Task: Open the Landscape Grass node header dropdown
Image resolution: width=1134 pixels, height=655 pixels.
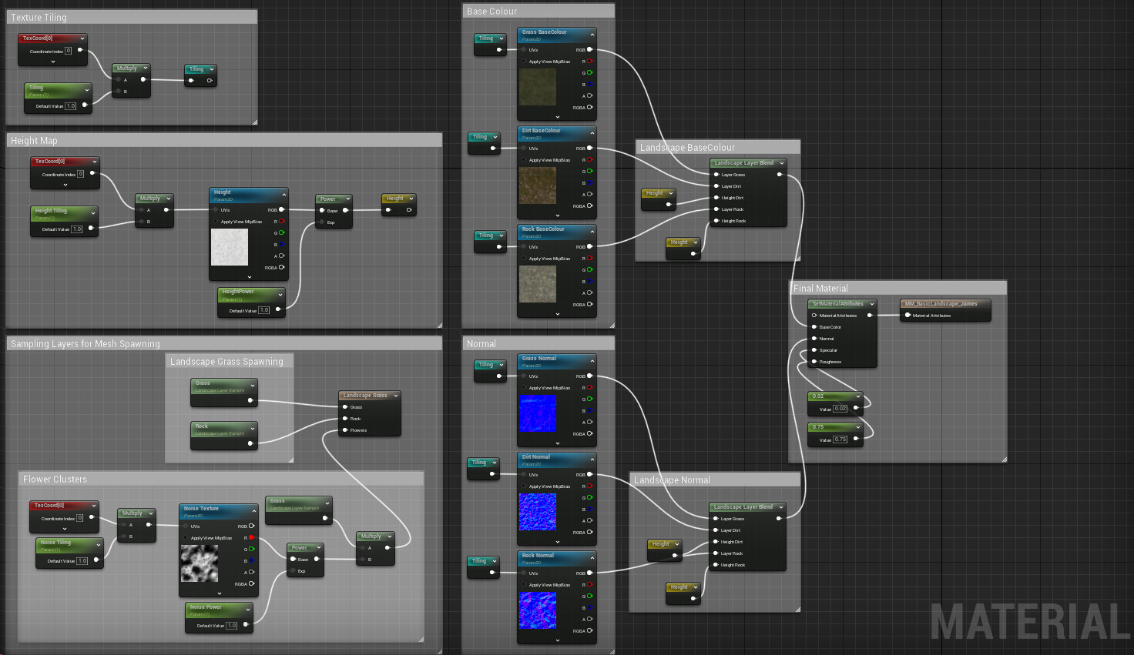Action: (395, 395)
